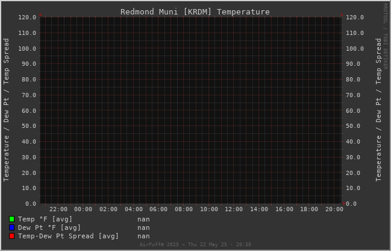Click the 18:00 time axis label

click(309, 209)
